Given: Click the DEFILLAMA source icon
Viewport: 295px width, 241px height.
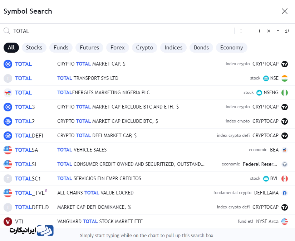Looking at the screenshot, I should [x=285, y=193].
